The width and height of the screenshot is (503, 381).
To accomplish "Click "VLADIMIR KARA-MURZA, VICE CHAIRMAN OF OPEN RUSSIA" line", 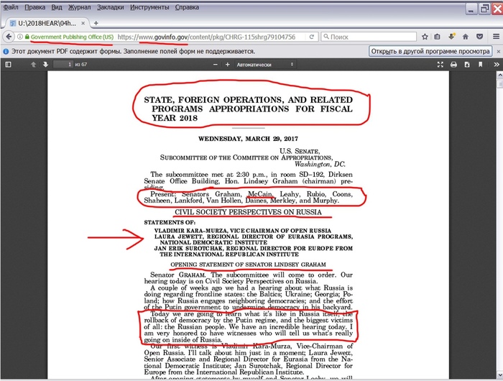I will [243, 231].
